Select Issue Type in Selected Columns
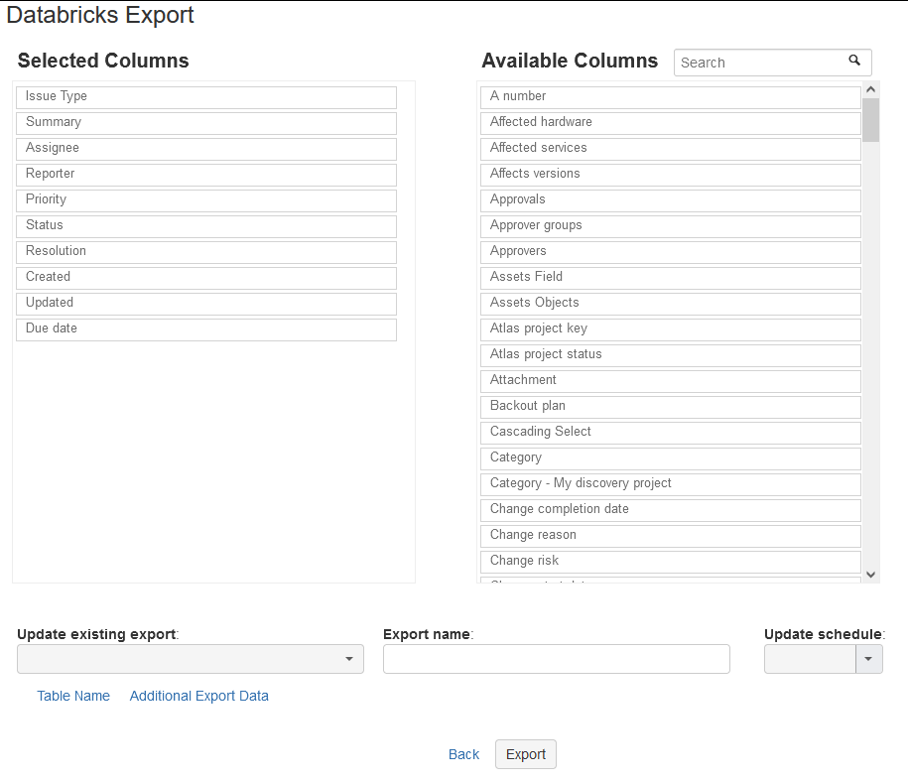Image resolution: width=908 pixels, height=783 pixels. tap(206, 97)
